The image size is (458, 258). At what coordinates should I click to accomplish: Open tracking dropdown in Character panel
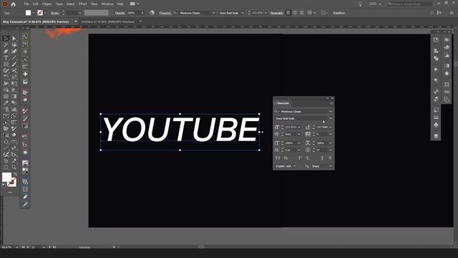(x=331, y=134)
